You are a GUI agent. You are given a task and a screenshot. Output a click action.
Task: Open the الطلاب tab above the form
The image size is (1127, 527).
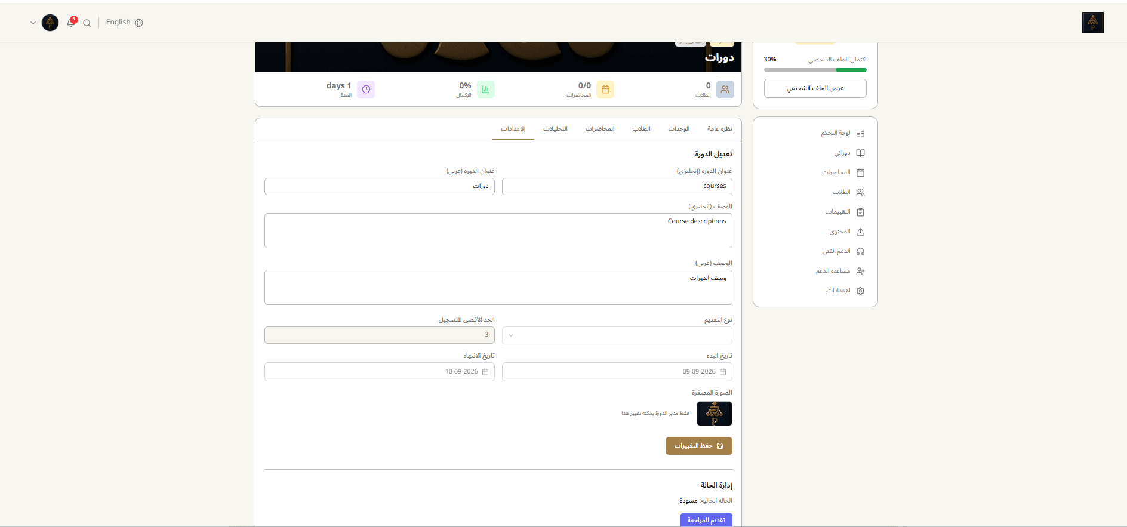click(641, 129)
